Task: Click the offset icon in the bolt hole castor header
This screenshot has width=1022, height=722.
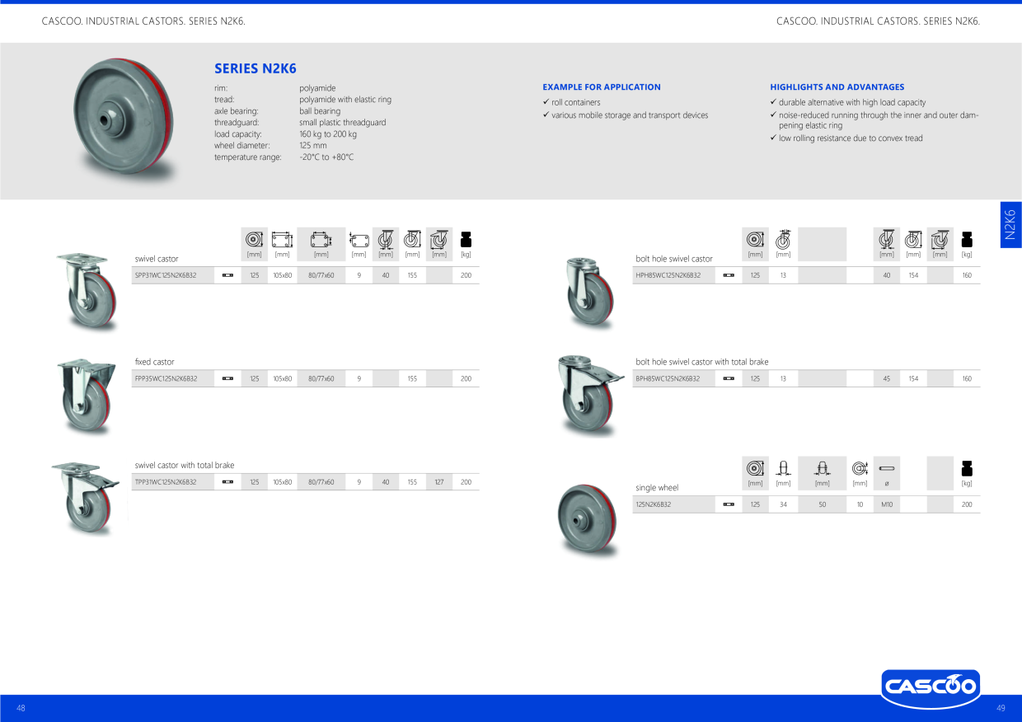Action: (887, 240)
